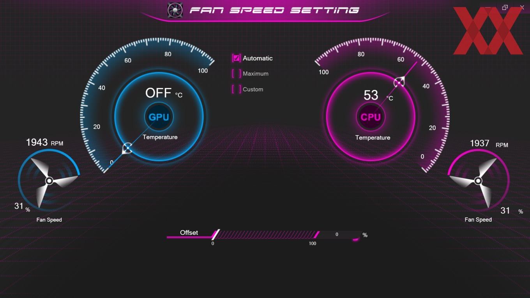Click the pink CPU center badge
Image resolution: width=530 pixels, height=298 pixels.
[x=371, y=117]
